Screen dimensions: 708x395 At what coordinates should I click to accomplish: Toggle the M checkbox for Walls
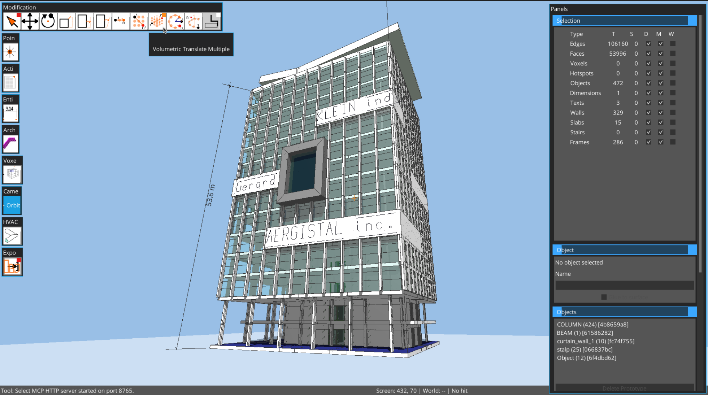[x=660, y=113]
